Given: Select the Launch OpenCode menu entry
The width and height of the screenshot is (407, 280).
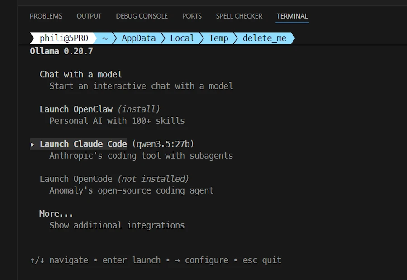Looking at the screenshot, I should click(76, 179).
